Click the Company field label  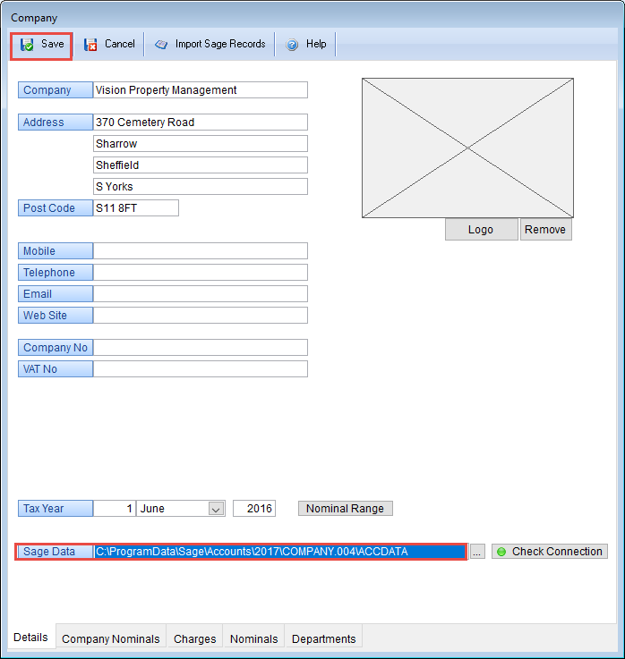coord(56,90)
